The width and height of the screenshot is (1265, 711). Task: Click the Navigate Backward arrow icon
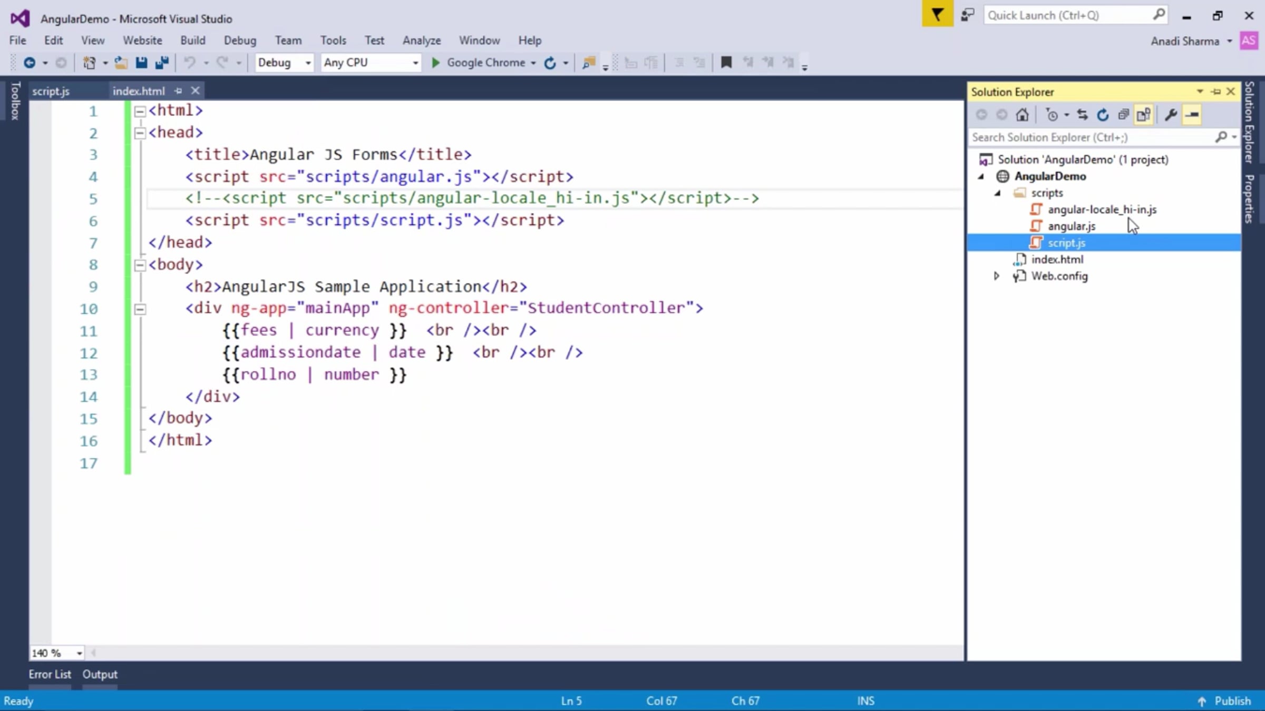click(30, 63)
